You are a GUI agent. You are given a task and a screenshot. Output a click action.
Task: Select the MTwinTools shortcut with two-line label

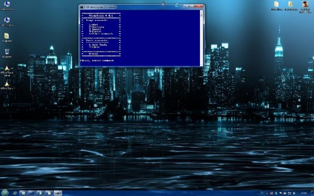coord(7,71)
